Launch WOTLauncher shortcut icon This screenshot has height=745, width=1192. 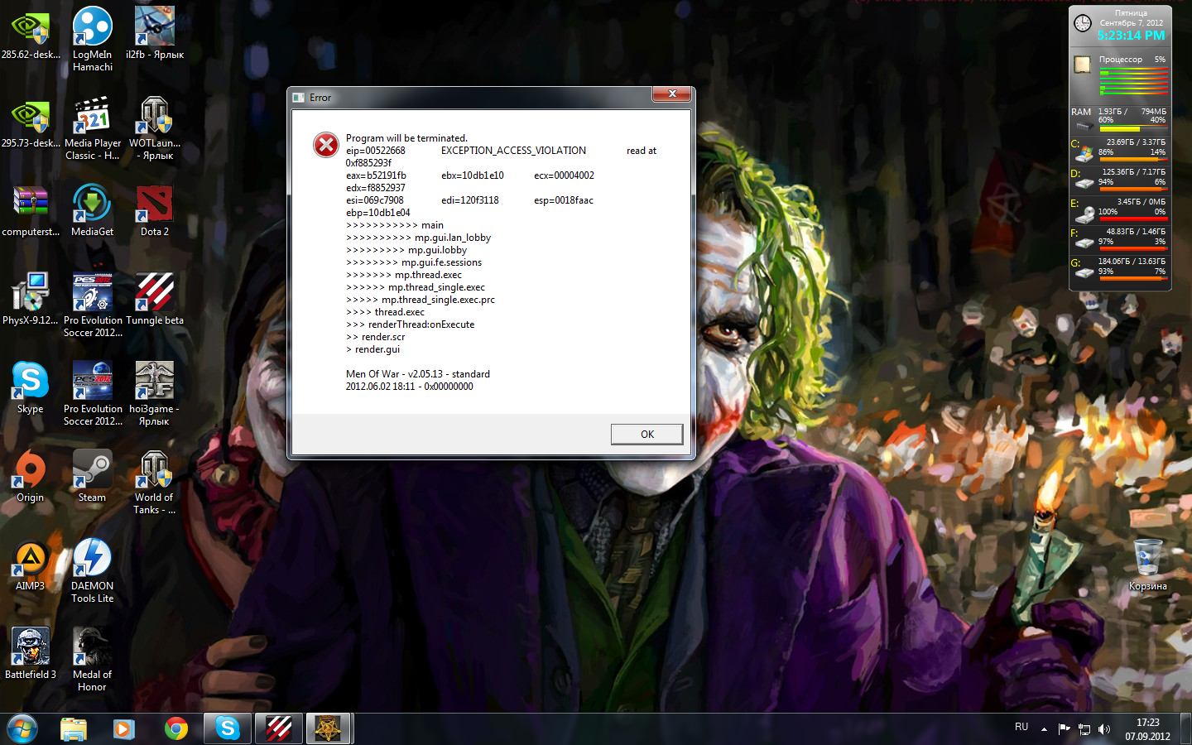click(155, 128)
